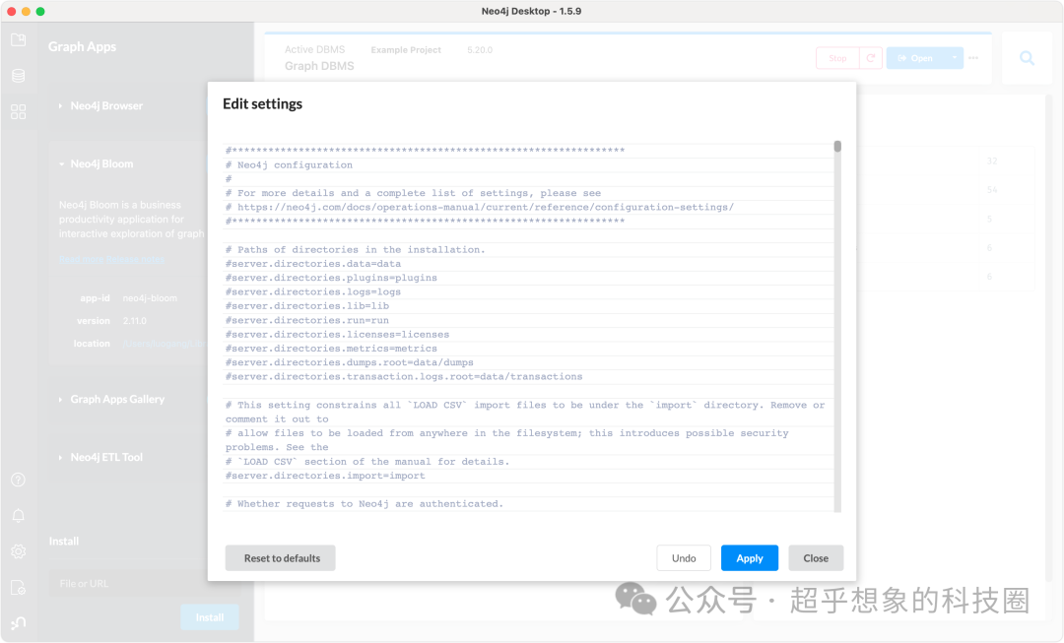The width and height of the screenshot is (1064, 643).
Task: Click the neo4j-bloom app-id value
Action: pyautogui.click(x=150, y=298)
